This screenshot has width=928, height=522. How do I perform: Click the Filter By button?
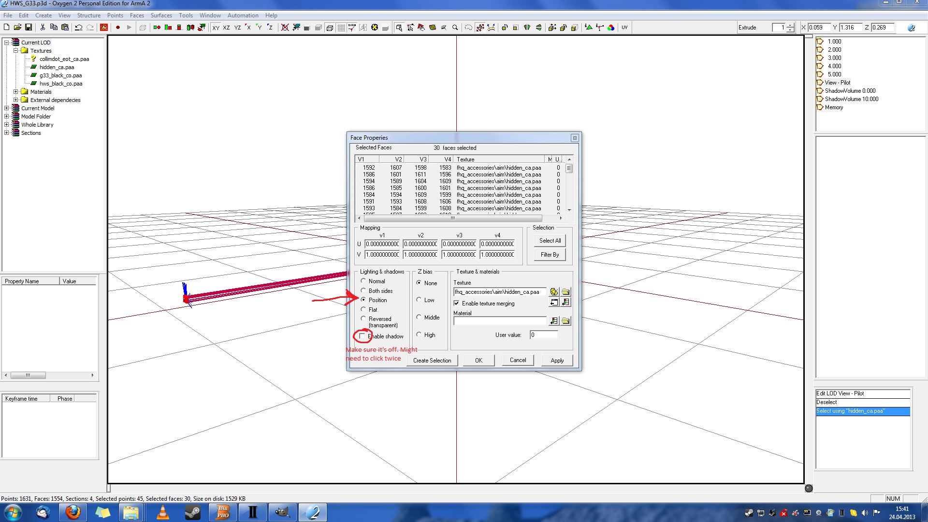550,255
